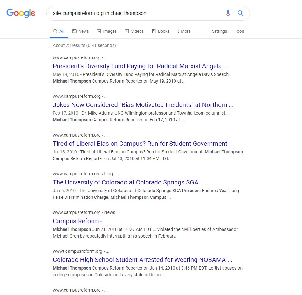Open the President's Diversity Fund result
The width and height of the screenshot is (302, 295).
140,66
